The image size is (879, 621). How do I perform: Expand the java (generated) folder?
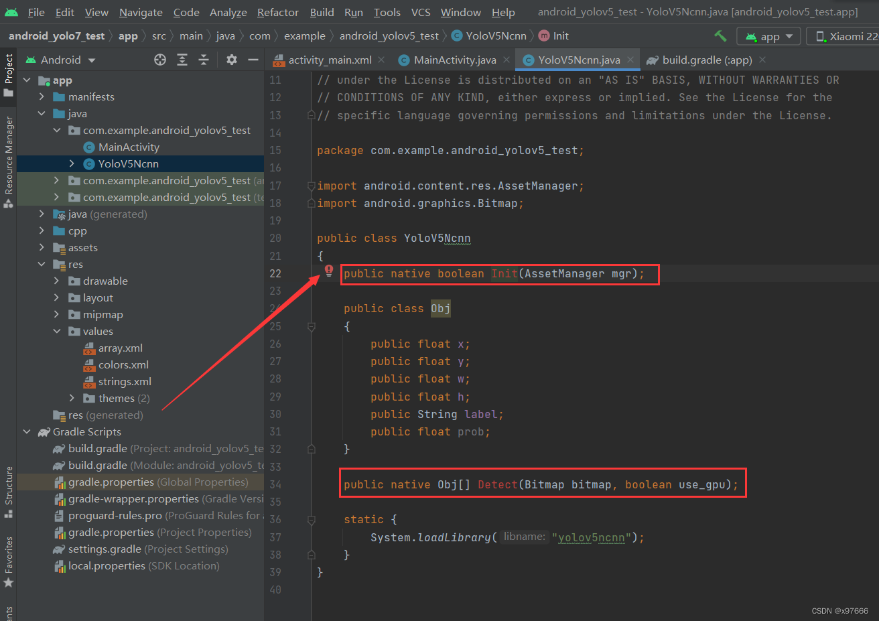pyautogui.click(x=42, y=214)
